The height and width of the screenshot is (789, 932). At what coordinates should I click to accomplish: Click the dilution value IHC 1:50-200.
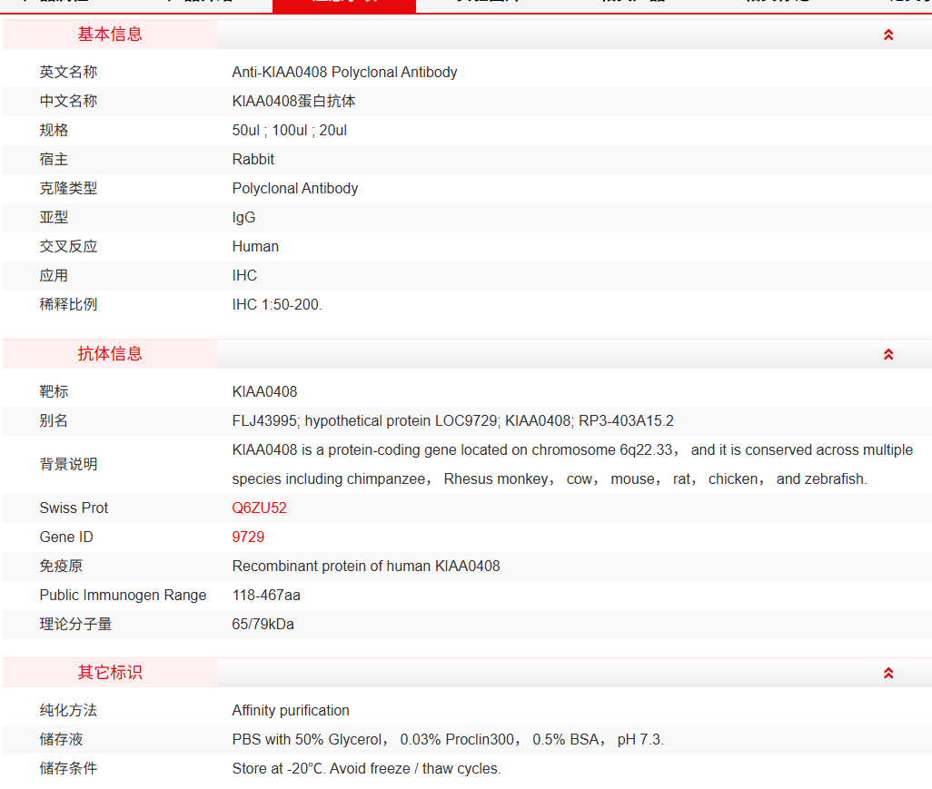tap(276, 305)
